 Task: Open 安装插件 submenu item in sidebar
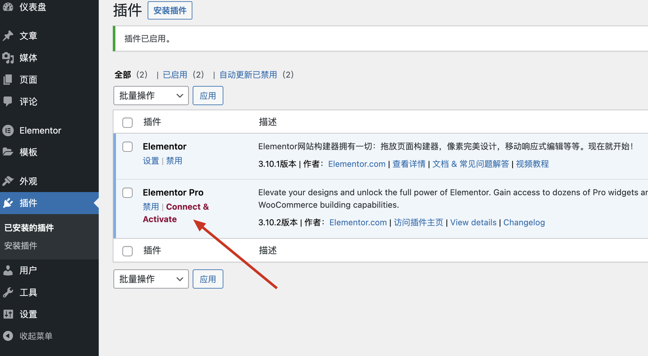[21, 246]
